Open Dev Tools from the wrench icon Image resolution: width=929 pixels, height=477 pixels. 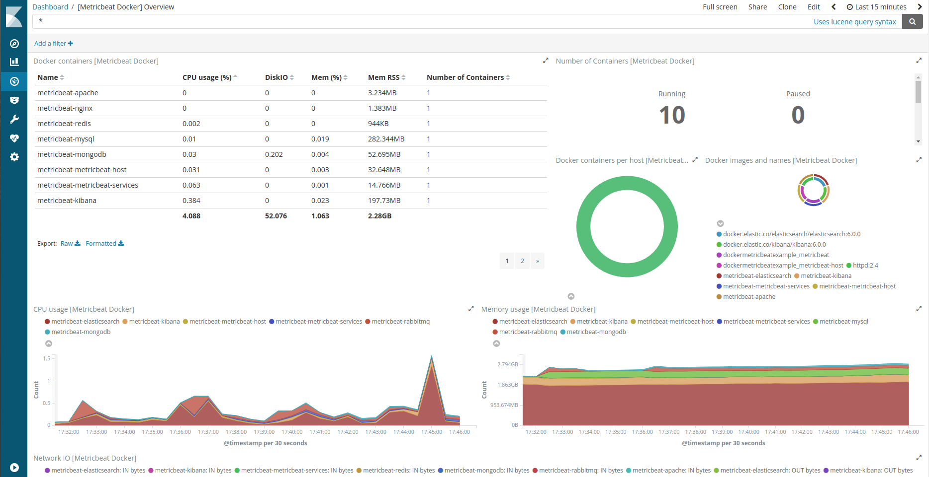(x=14, y=119)
